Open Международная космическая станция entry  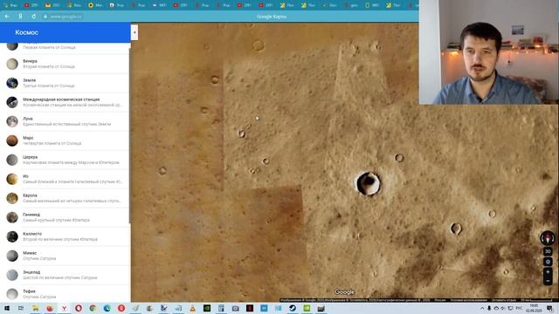[65, 102]
